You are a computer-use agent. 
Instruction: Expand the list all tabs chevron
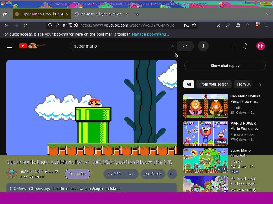click(x=268, y=14)
